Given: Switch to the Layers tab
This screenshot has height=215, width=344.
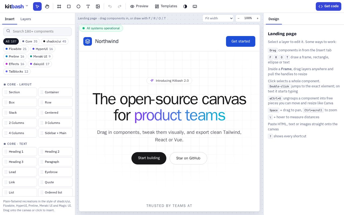Looking at the screenshot, I should (x=26, y=19).
